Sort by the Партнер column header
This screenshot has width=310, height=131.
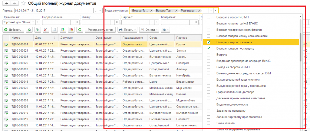pyautogui.click(x=188, y=38)
